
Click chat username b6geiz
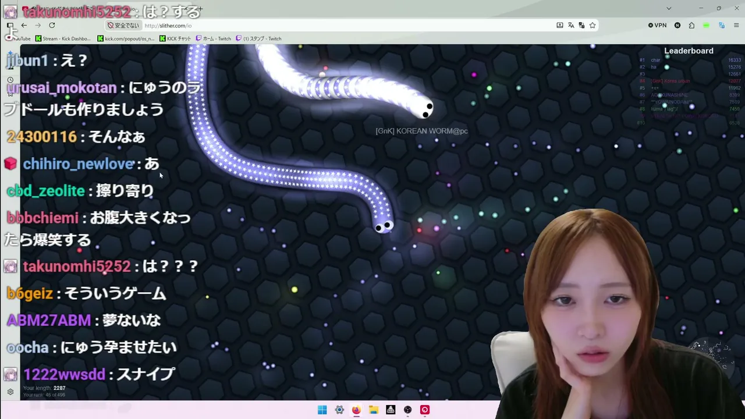point(30,293)
